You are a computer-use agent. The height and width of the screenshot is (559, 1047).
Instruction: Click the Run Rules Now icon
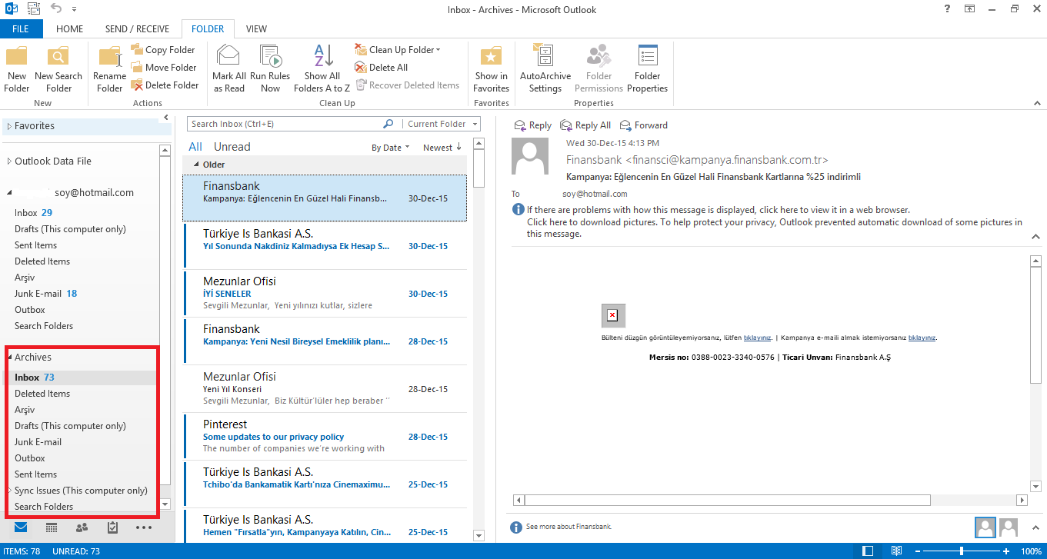[271, 68]
